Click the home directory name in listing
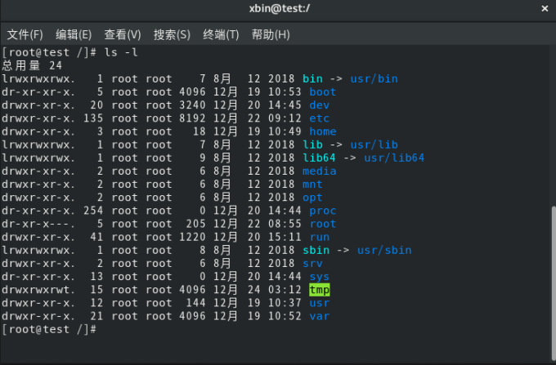The width and height of the screenshot is (556, 365). 322,131
